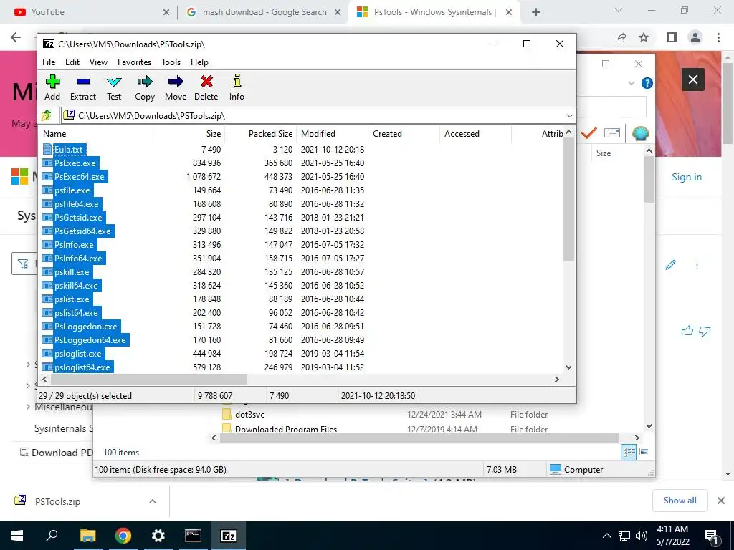Viewport: 734px width, 550px height.
Task: Expand the Explorer ribbon chevron
Action: pyautogui.click(x=631, y=83)
